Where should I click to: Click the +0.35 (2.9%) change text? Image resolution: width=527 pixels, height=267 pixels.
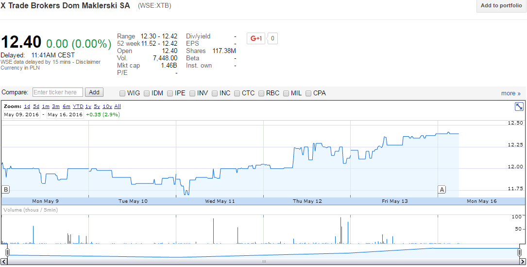[103, 114]
